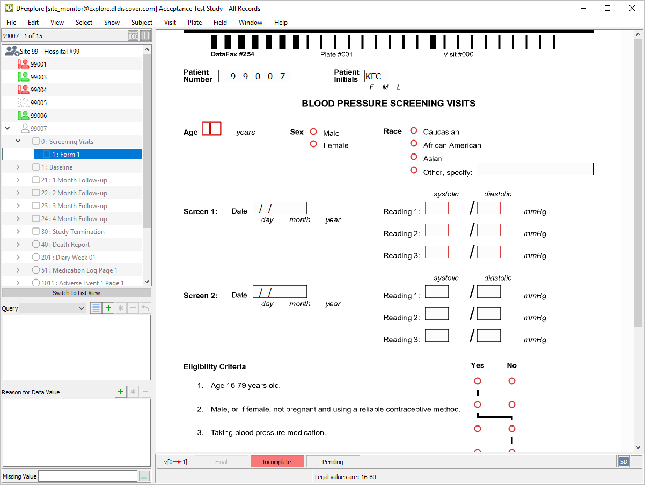Screen dimensions: 645x485
Task: Click the calendar-clock icon above the subject list
Action: point(133,36)
